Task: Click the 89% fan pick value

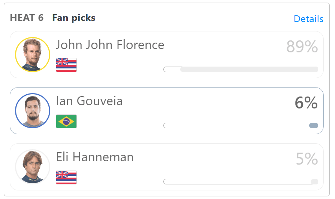Action: (x=302, y=46)
